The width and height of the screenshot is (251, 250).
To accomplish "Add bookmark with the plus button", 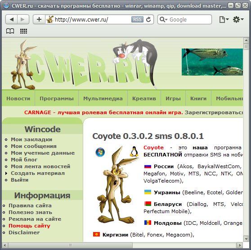I will tap(39, 19).
